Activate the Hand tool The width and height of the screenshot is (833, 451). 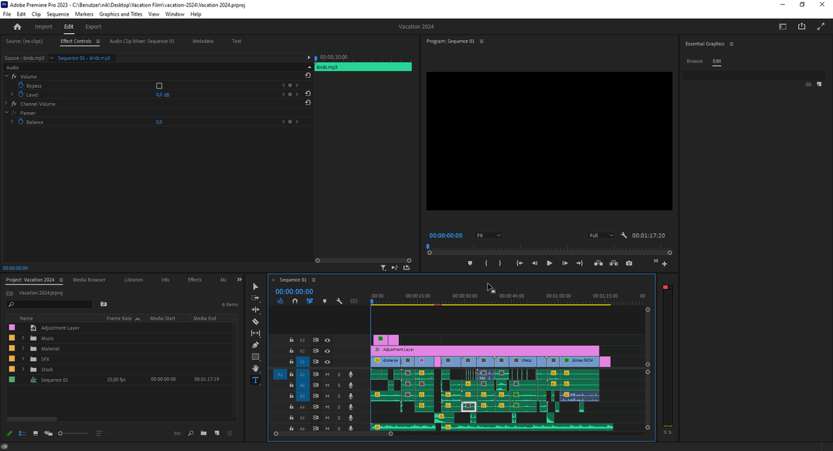pyautogui.click(x=255, y=368)
